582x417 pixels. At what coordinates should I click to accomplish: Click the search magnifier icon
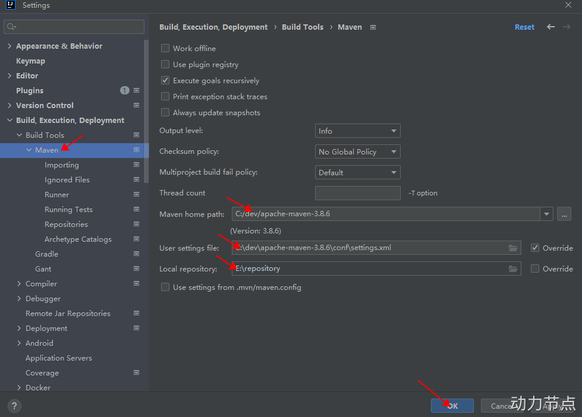pyautogui.click(x=11, y=27)
